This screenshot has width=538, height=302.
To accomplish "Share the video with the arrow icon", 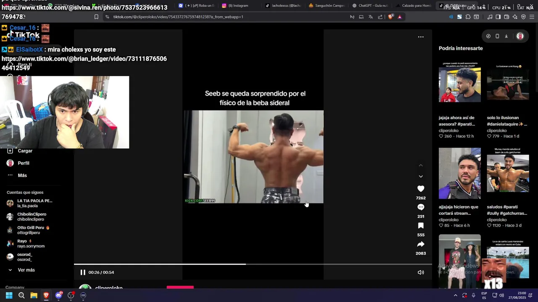I will coord(421,244).
